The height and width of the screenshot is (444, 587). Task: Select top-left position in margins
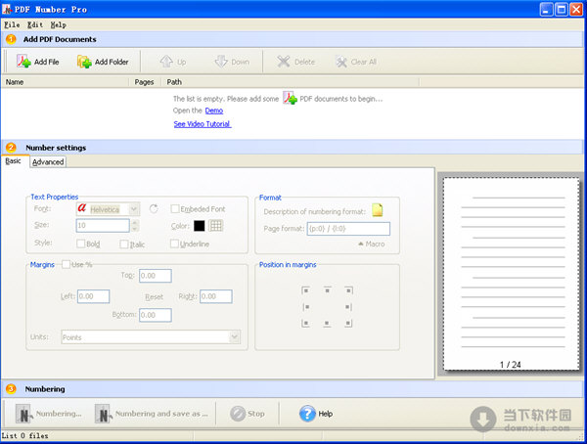click(305, 290)
